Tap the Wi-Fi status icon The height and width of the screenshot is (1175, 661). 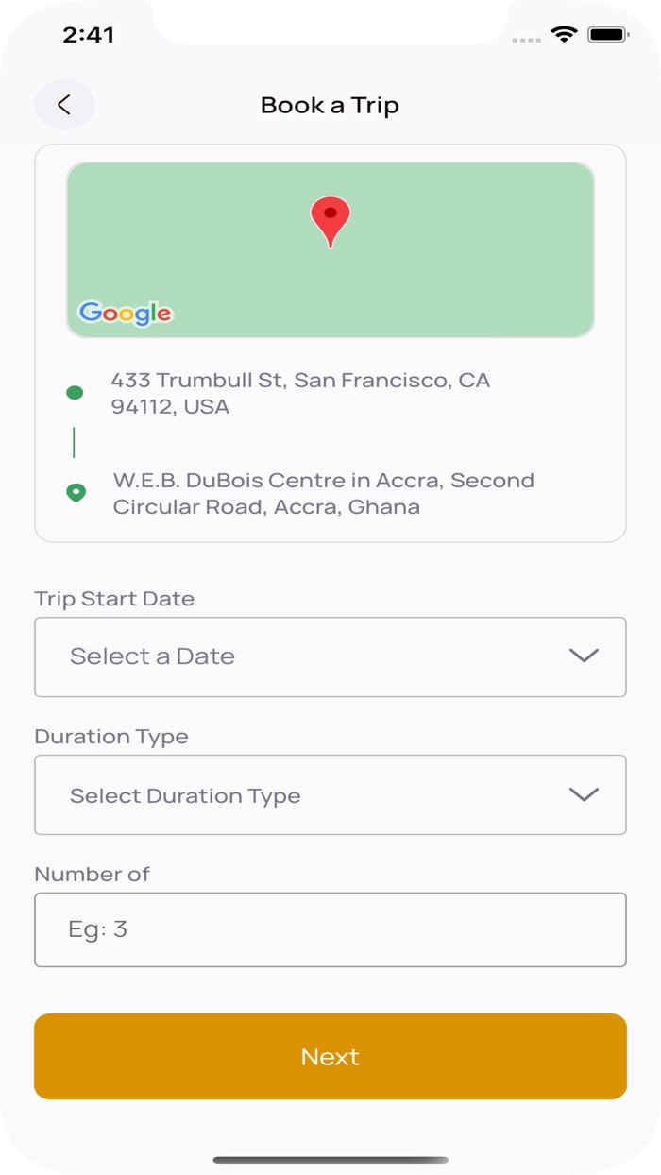coord(564,35)
